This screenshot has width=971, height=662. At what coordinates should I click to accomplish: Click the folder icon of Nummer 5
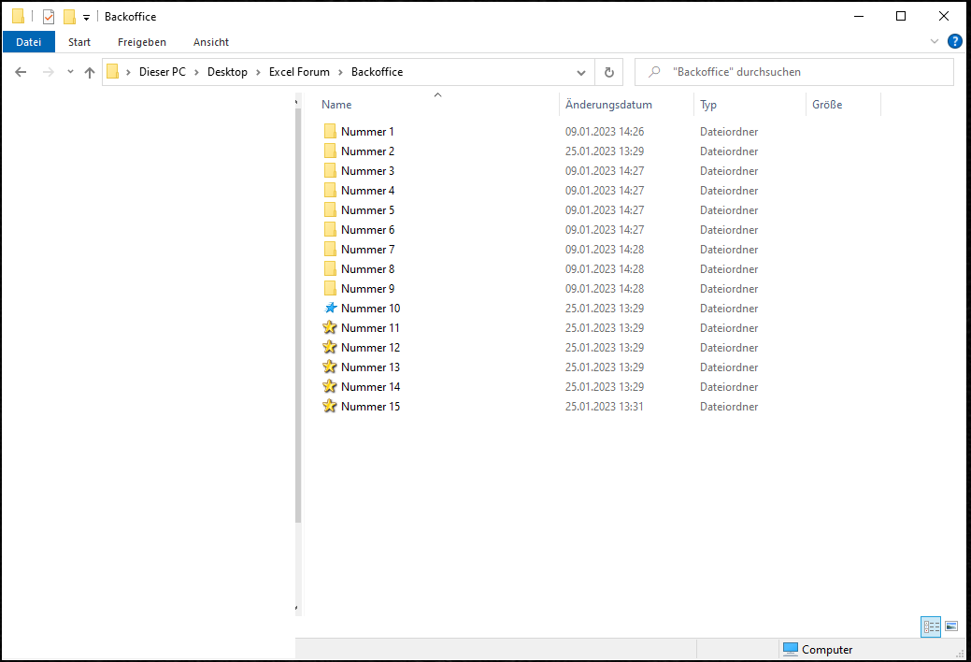point(330,210)
